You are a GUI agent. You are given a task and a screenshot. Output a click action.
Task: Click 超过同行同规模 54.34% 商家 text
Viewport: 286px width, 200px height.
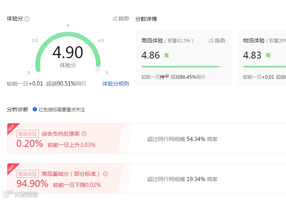click(x=182, y=139)
